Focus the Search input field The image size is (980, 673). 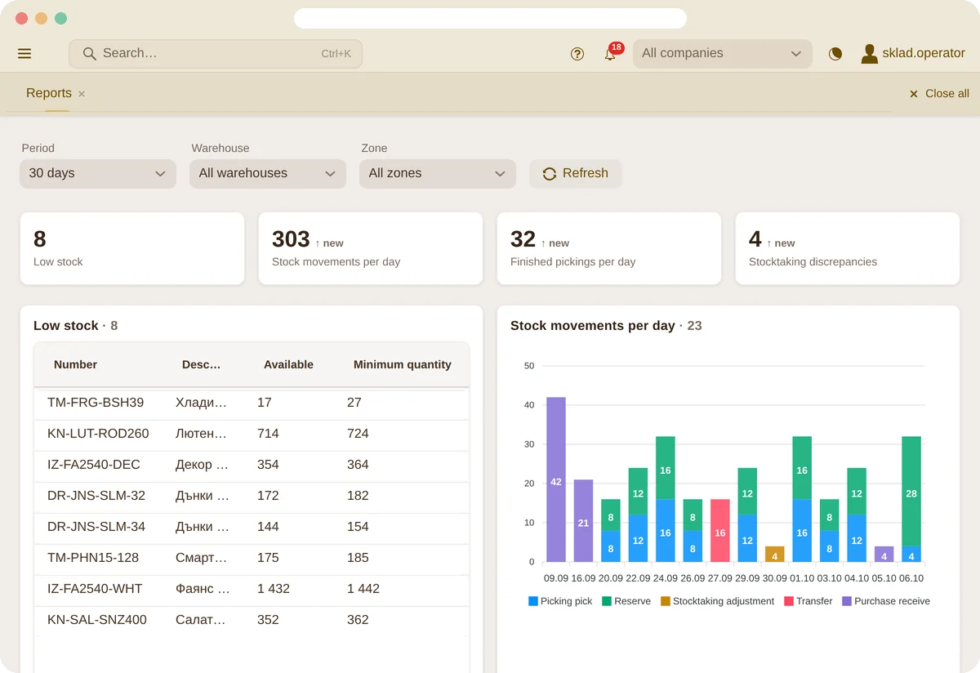[x=216, y=54]
